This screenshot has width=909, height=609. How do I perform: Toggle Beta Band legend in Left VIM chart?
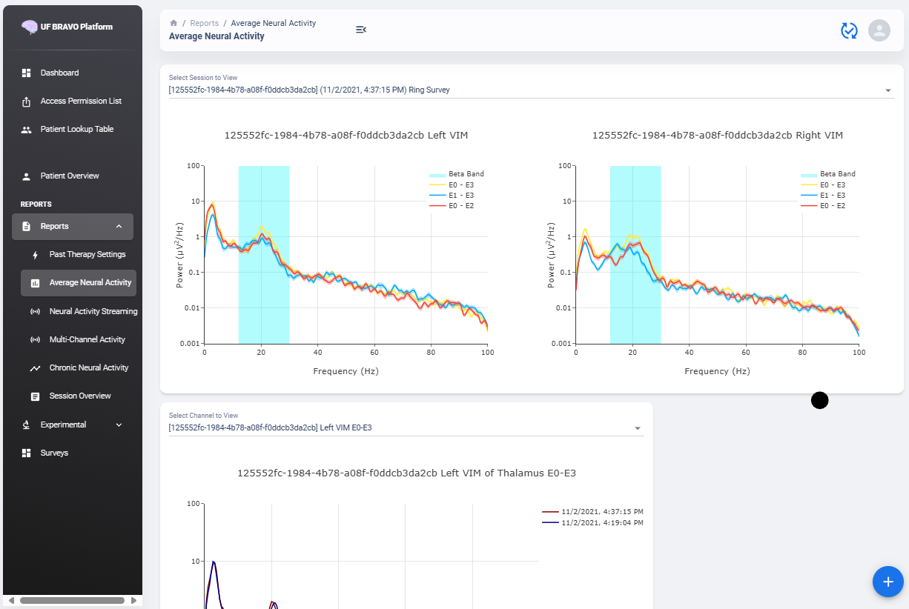coord(465,174)
